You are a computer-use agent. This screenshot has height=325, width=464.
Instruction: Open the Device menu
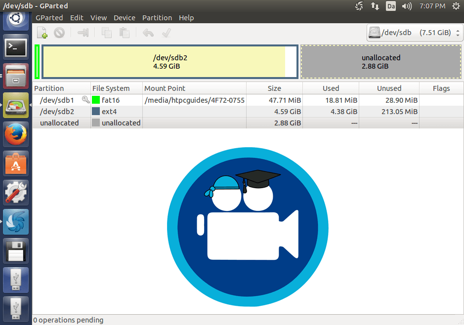tap(124, 18)
